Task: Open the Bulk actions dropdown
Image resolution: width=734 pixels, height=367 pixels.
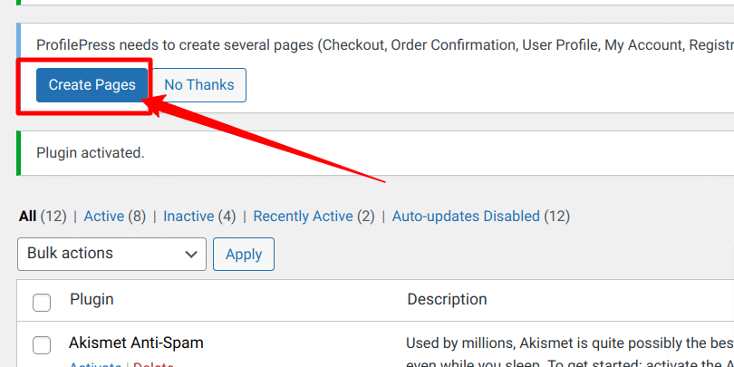Action: click(x=111, y=254)
